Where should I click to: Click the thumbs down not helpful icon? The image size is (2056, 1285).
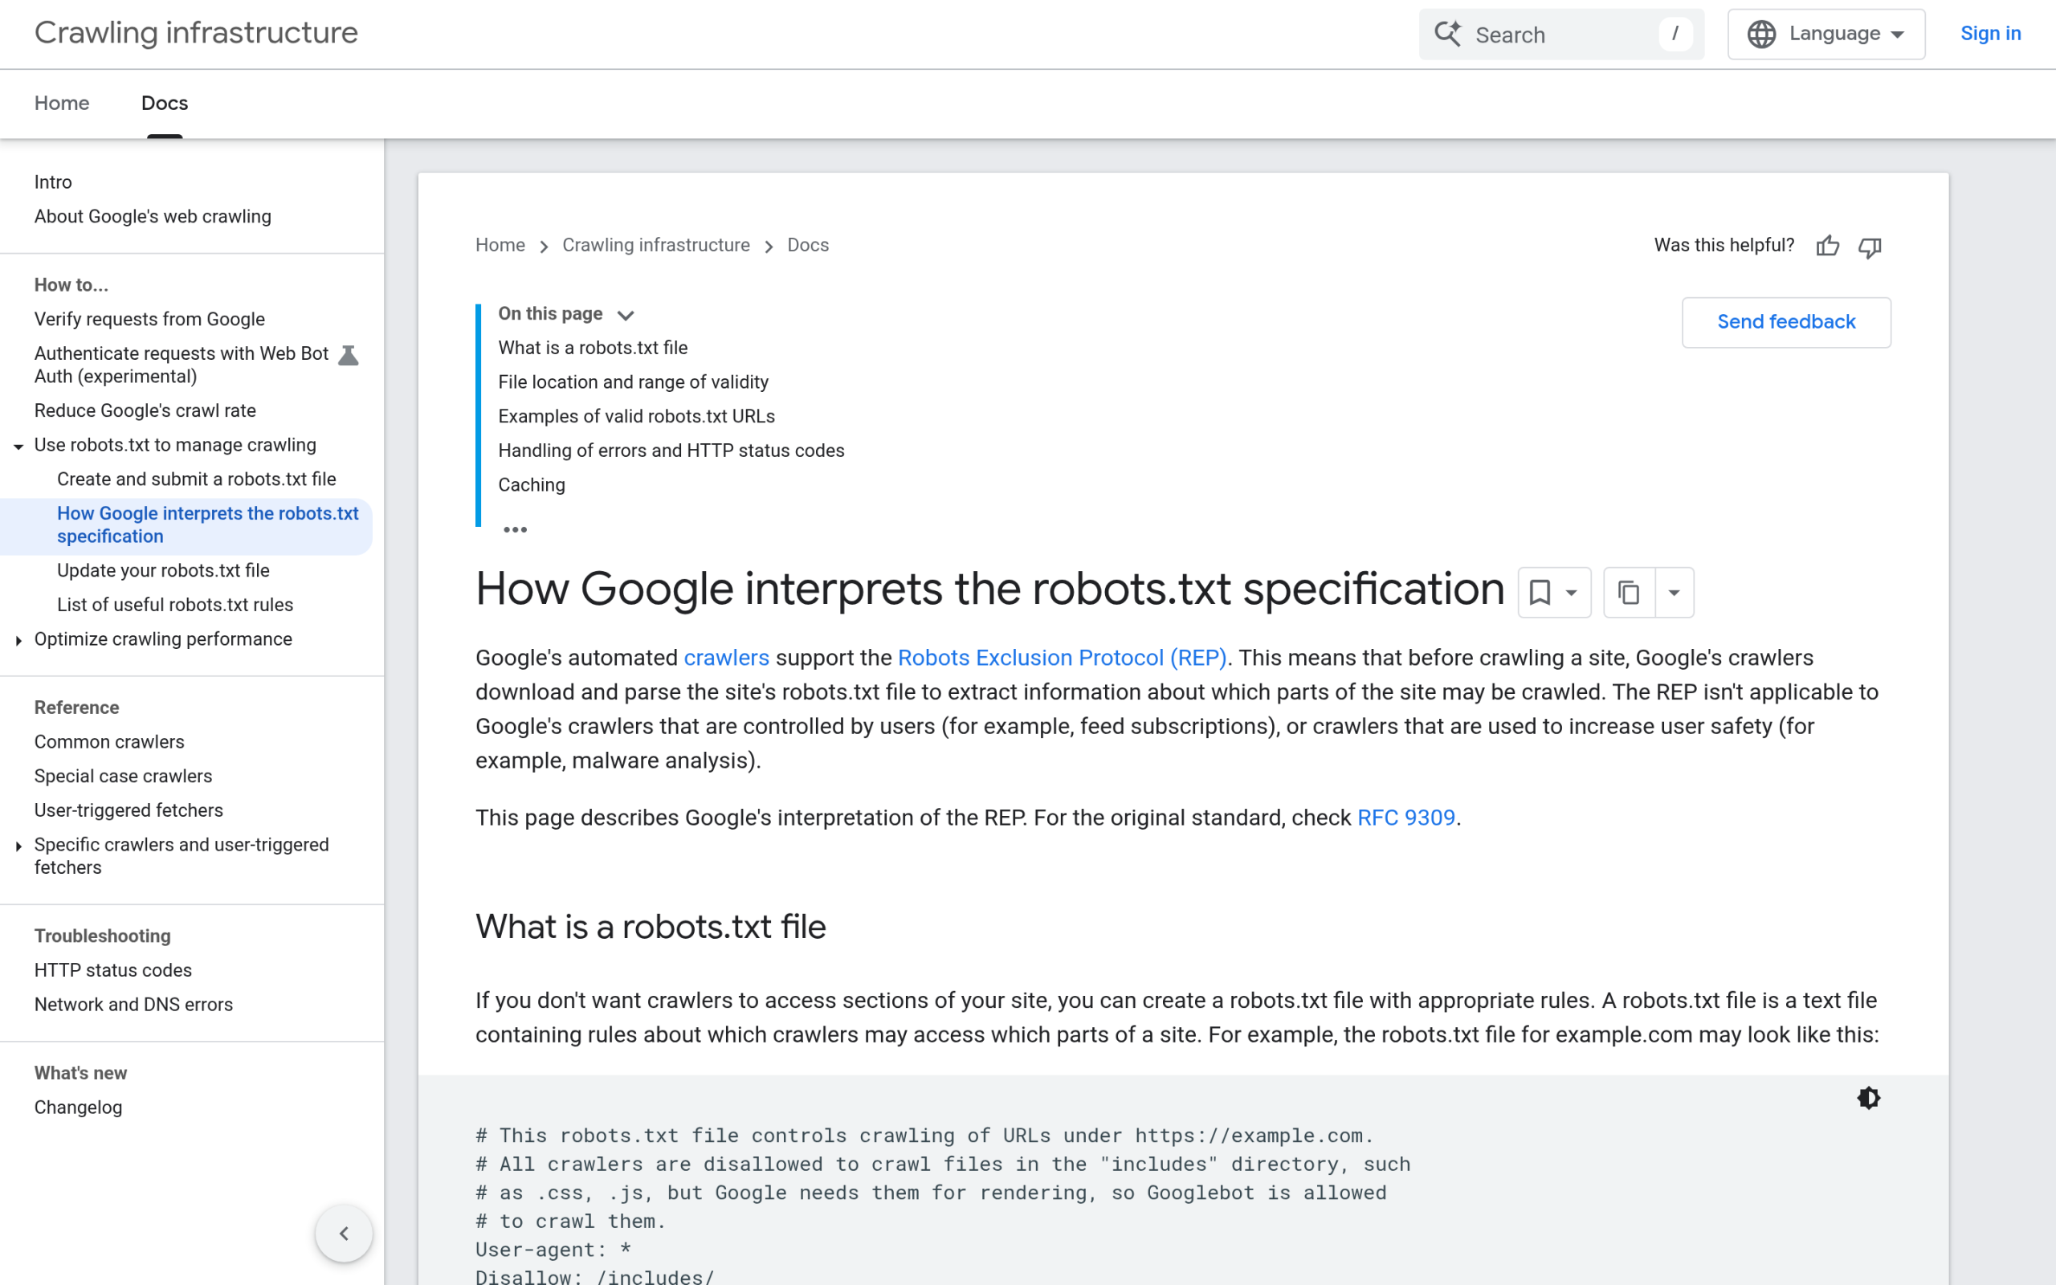(1870, 247)
